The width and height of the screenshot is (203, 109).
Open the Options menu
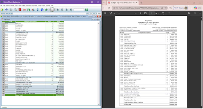7,5
